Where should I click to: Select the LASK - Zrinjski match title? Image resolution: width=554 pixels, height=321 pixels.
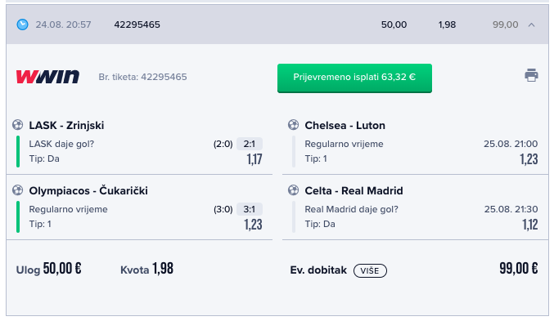pos(66,125)
